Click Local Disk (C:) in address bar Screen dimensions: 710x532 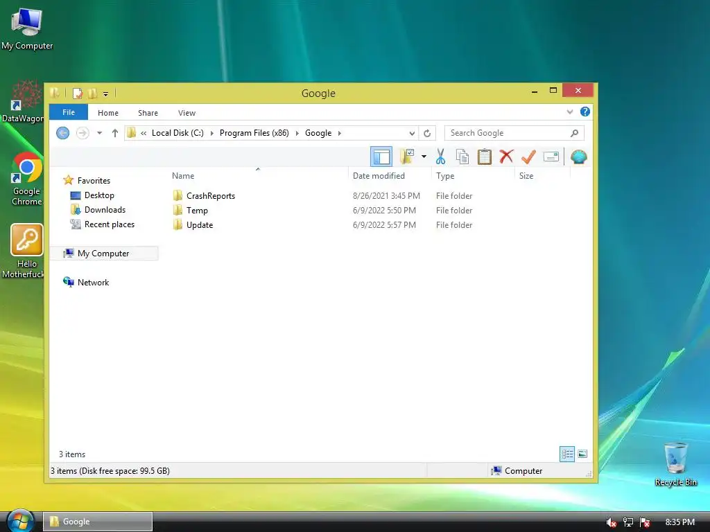[x=177, y=133]
